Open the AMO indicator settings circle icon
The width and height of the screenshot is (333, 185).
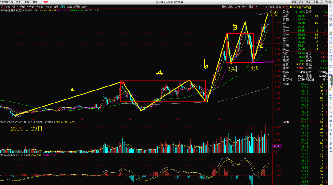2,122
